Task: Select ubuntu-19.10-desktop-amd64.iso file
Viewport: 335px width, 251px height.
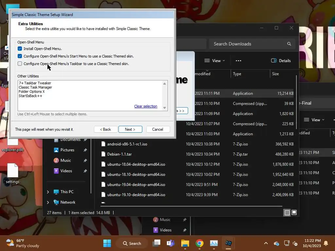Action: [x=136, y=195]
